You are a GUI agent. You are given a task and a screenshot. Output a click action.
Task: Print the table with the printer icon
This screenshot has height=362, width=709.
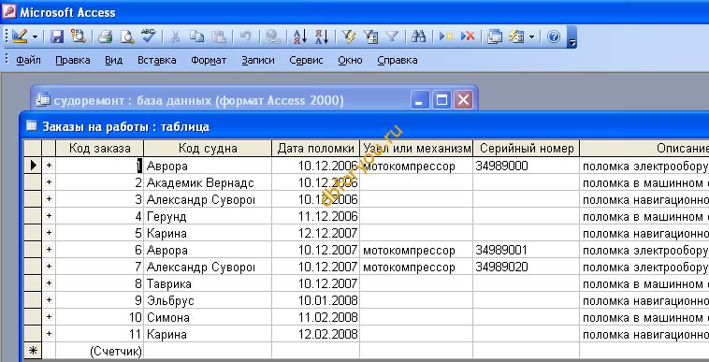[x=105, y=36]
